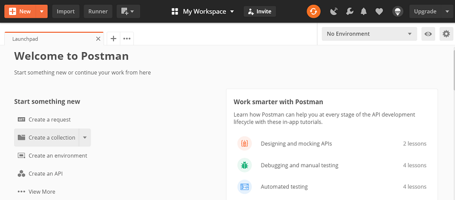
Task: Open the No Environment dropdown
Action: [x=369, y=34]
